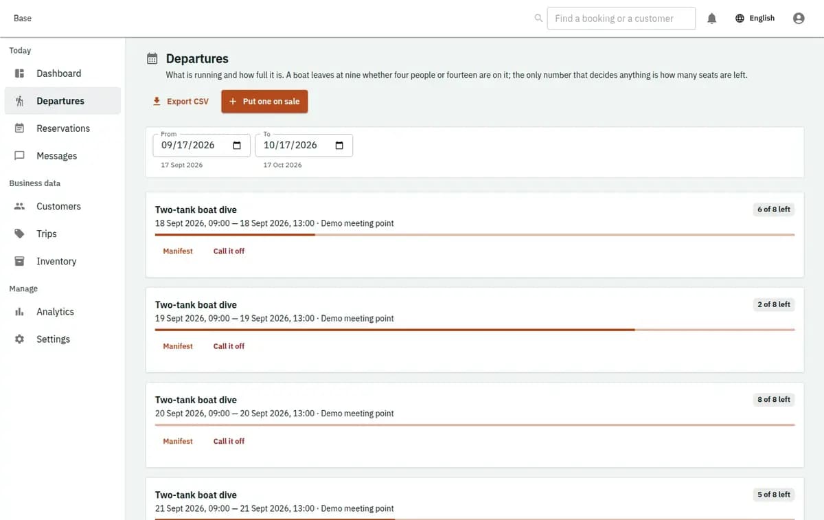
Task: Click the From date field 09/17/2026
Action: coord(202,146)
